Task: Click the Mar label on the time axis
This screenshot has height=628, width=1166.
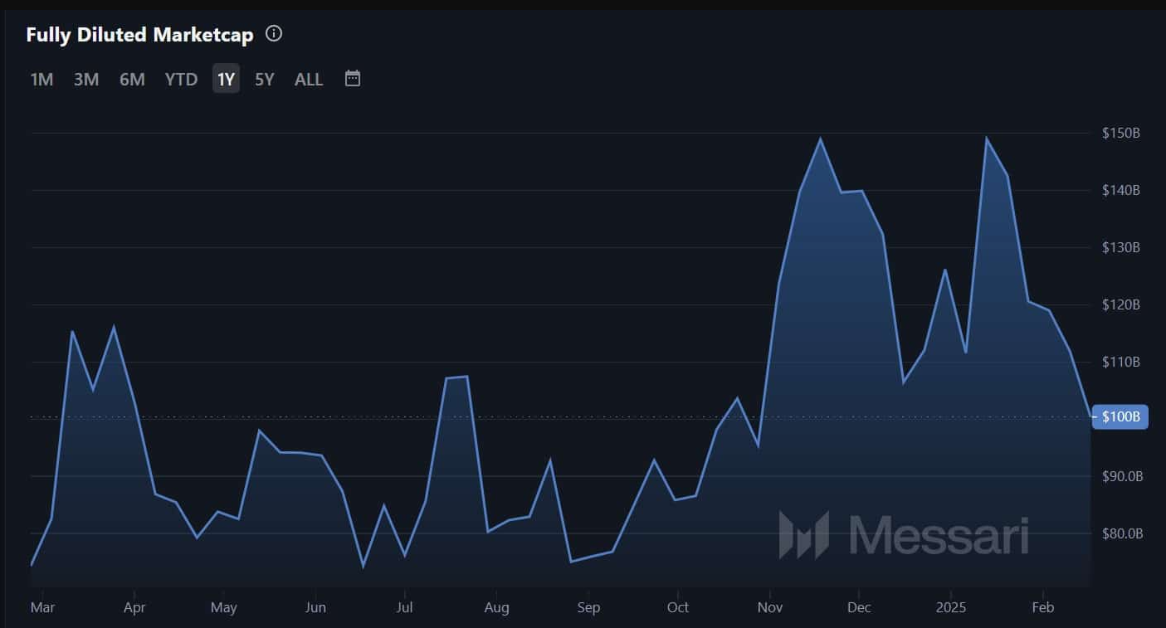Action: click(x=42, y=607)
